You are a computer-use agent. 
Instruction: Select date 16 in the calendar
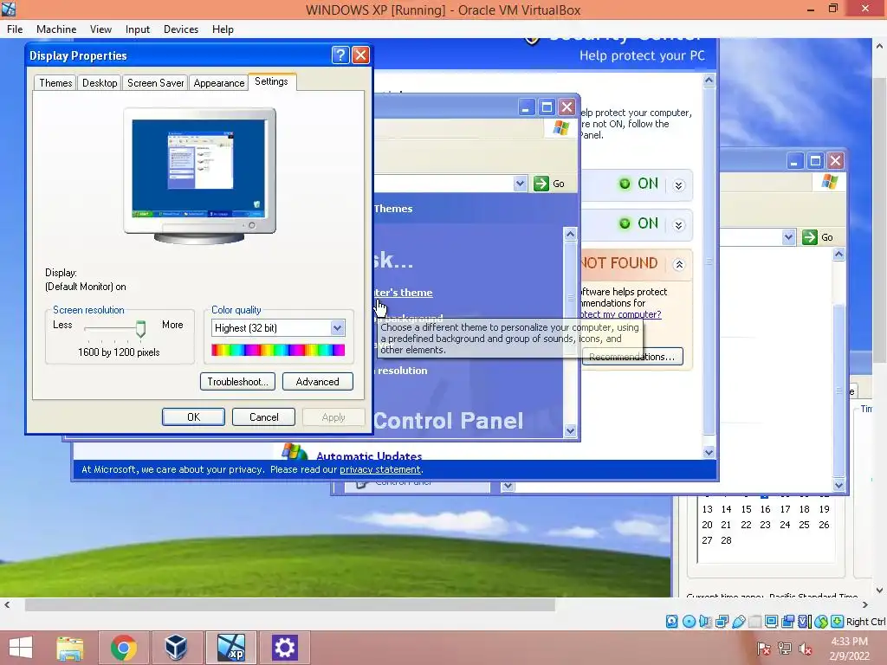click(x=765, y=509)
